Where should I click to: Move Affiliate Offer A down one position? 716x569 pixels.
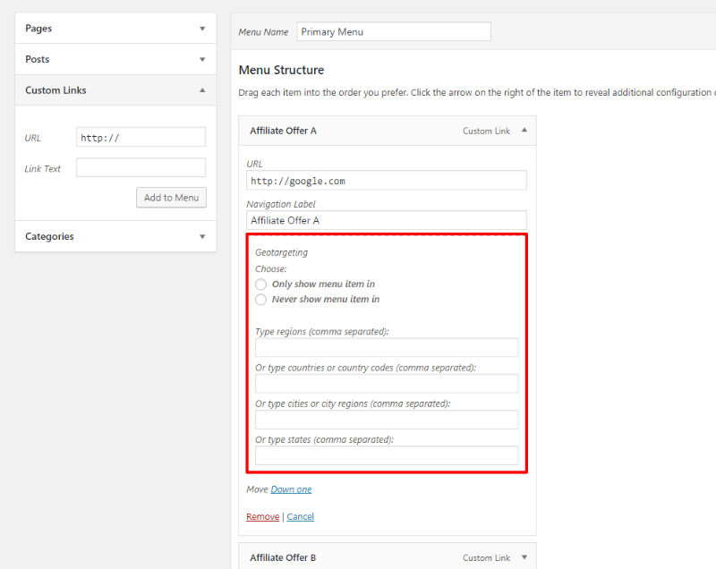291,488
